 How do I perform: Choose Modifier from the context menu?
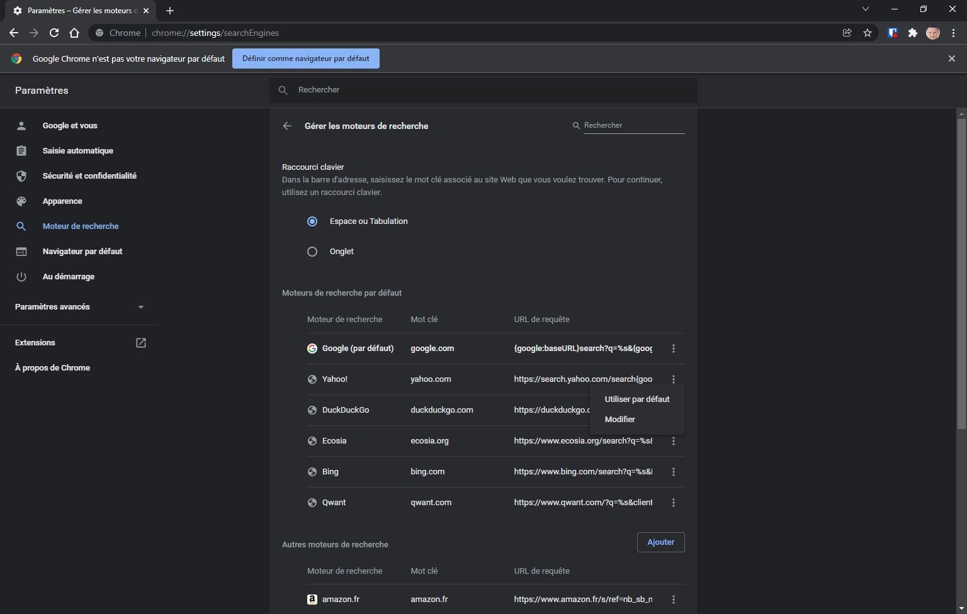coord(637,420)
